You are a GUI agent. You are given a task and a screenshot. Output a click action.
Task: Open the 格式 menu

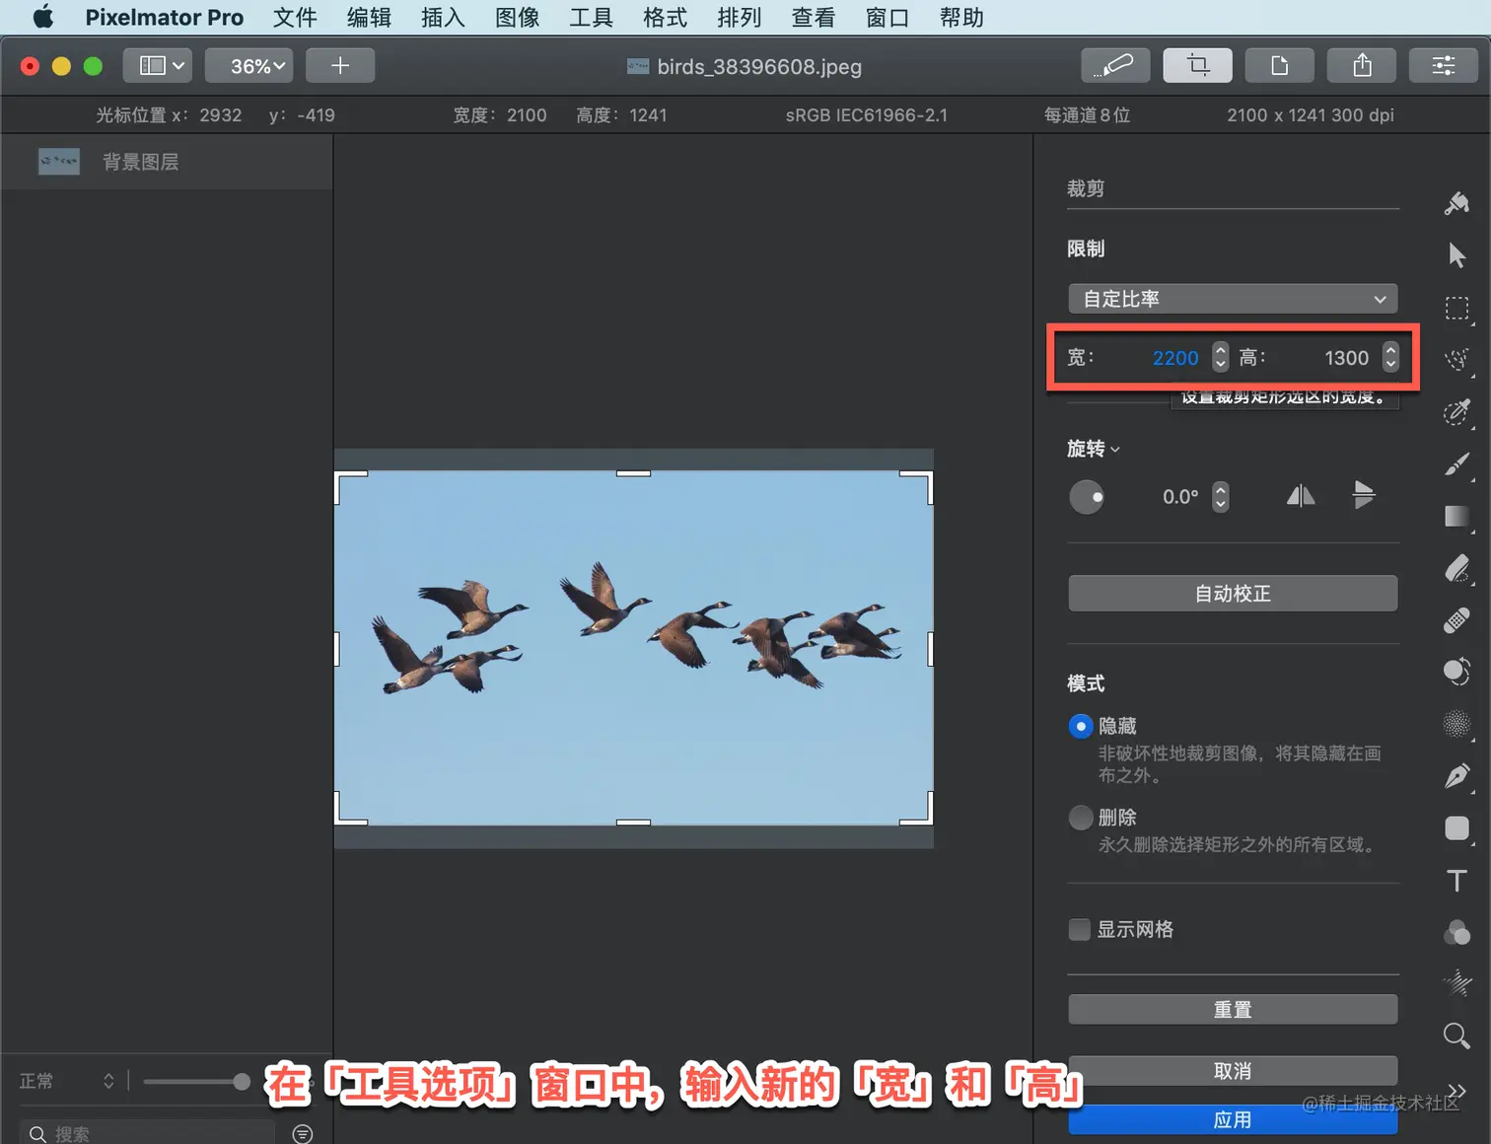click(x=665, y=18)
